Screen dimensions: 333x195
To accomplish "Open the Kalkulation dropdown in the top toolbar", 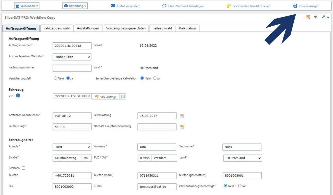I will tap(27, 6).
